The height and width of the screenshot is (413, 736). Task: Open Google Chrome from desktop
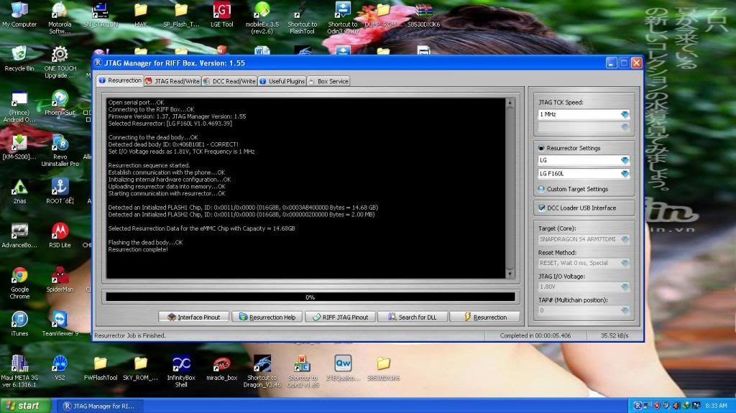coord(19,283)
